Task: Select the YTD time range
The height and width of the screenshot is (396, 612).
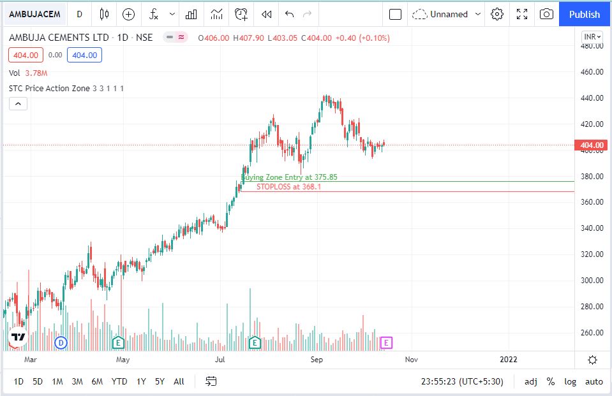Action: pos(119,381)
